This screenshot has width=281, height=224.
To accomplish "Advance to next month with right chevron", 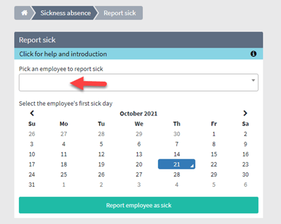I will pos(245,113).
